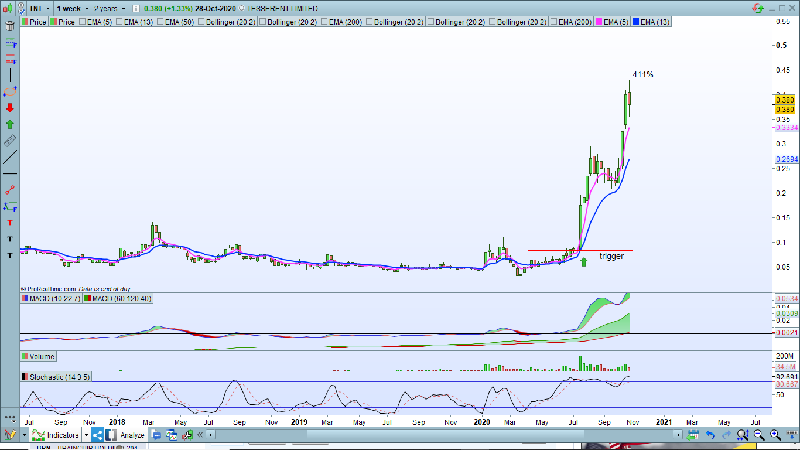Select the diagonal trend line tool
Image resolution: width=800 pixels, height=450 pixels.
[x=10, y=157]
